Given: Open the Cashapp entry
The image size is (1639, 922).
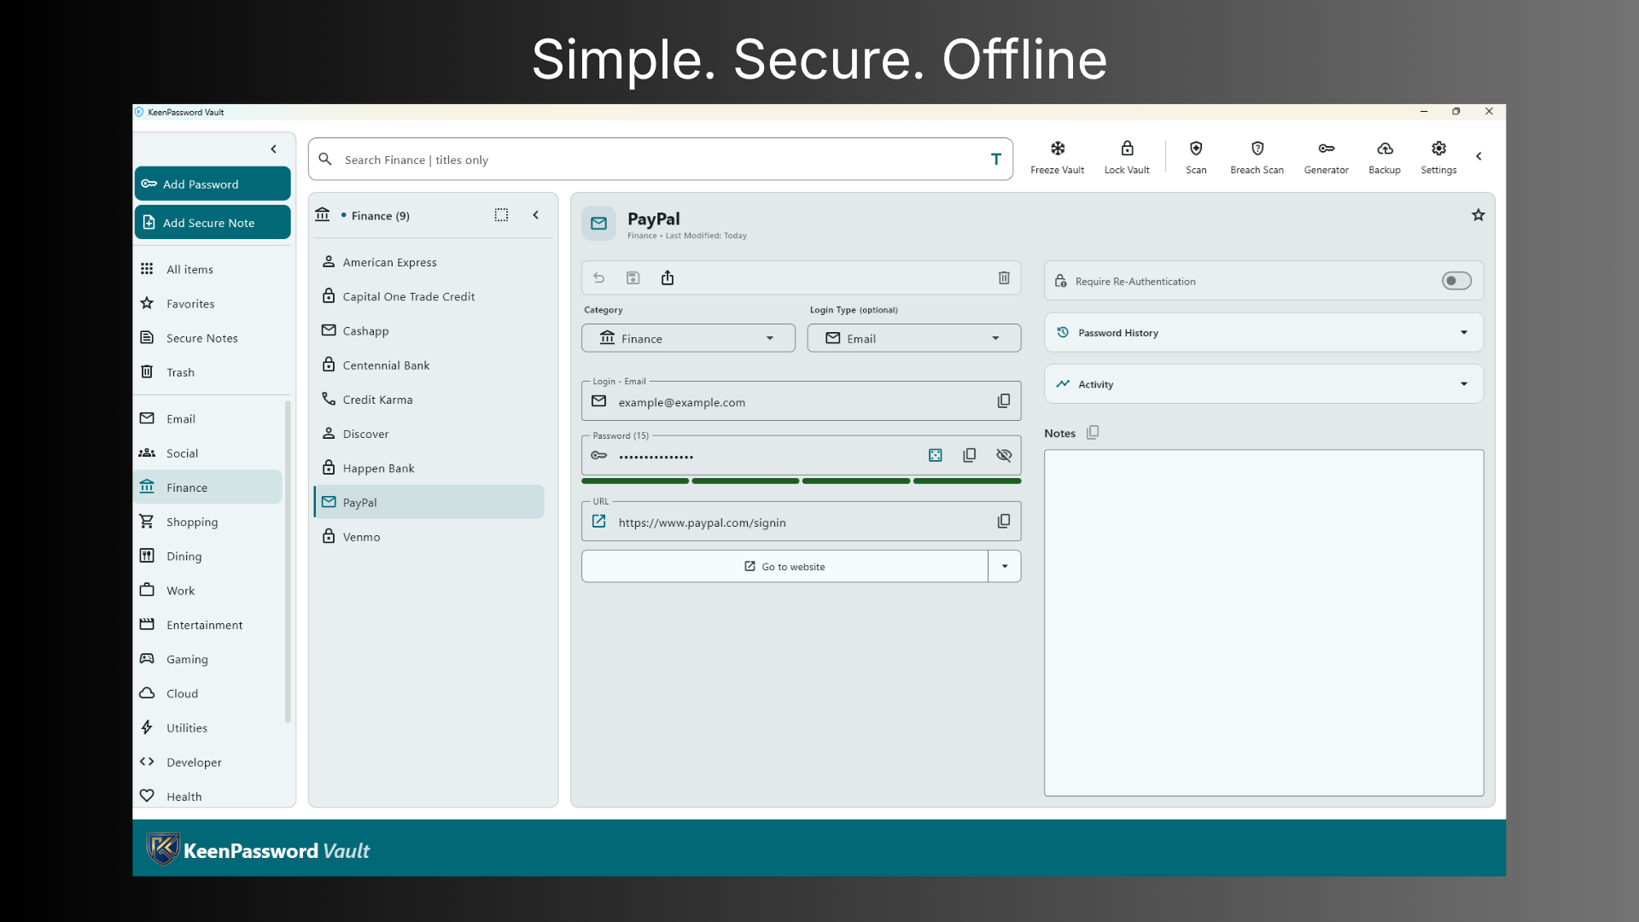Looking at the screenshot, I should 429,330.
